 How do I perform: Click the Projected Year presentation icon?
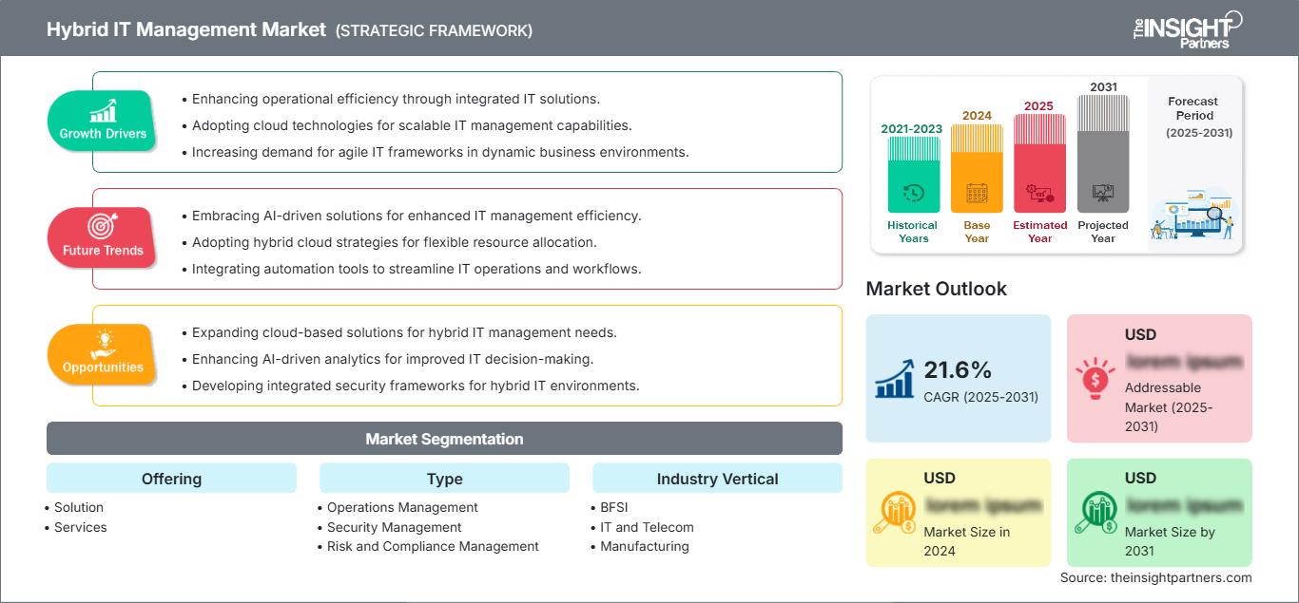click(1103, 193)
